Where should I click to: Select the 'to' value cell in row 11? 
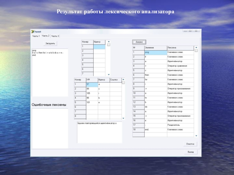pyautogui.click(x=156, y=98)
